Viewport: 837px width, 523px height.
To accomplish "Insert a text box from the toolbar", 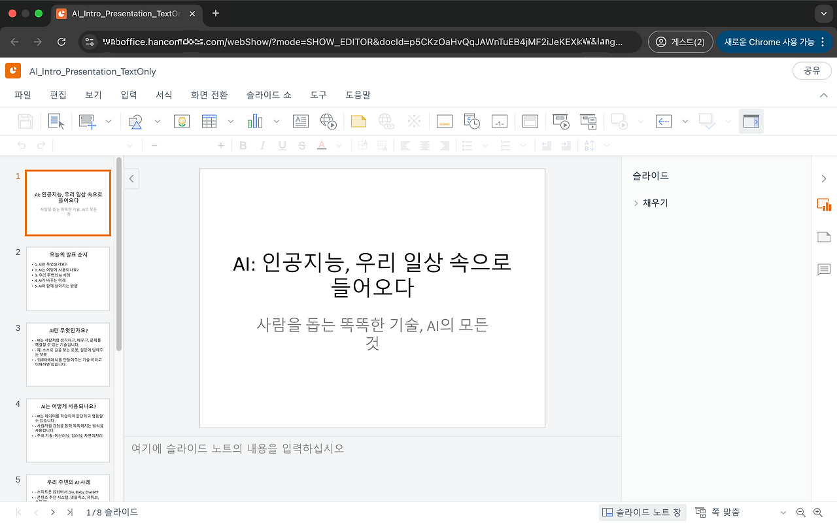I will (x=300, y=121).
